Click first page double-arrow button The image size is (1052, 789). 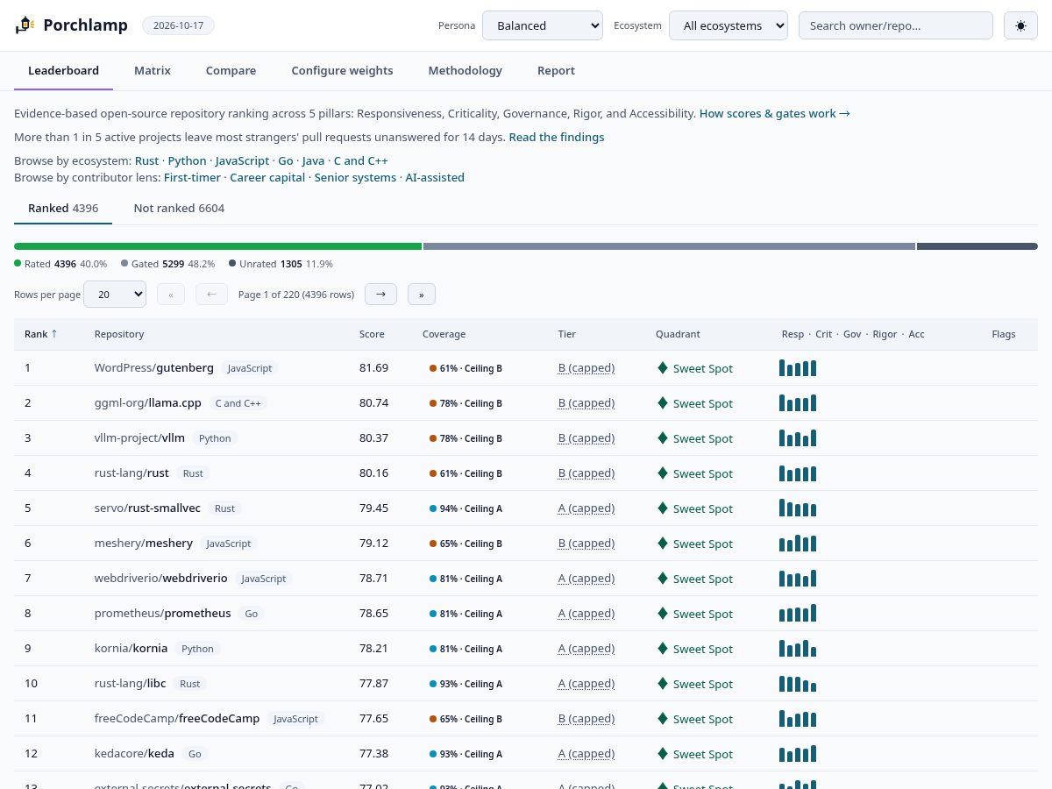(171, 295)
